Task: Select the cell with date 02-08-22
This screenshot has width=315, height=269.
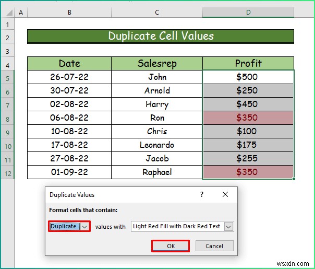Action: [69, 104]
